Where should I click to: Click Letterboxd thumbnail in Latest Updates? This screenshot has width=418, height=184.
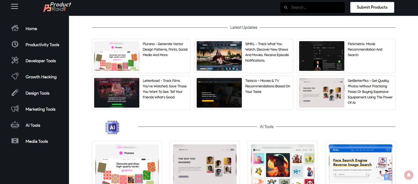[x=117, y=93]
